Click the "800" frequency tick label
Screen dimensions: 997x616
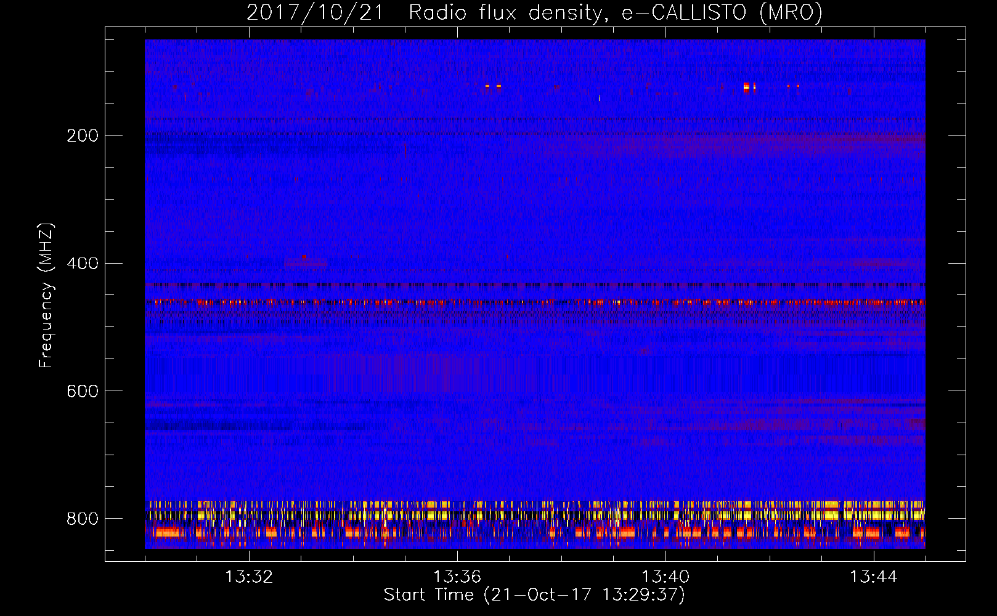click(x=82, y=519)
